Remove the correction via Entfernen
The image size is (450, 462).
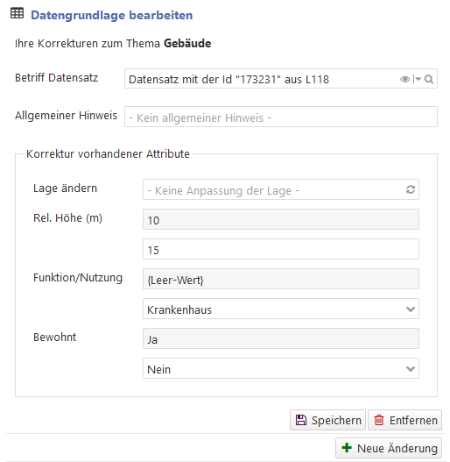tap(404, 420)
